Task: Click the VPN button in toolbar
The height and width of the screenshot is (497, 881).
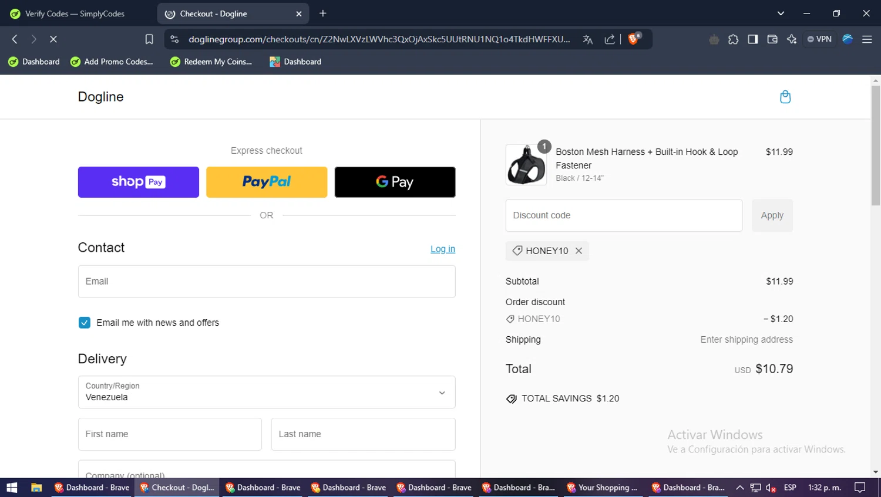Action: (819, 39)
